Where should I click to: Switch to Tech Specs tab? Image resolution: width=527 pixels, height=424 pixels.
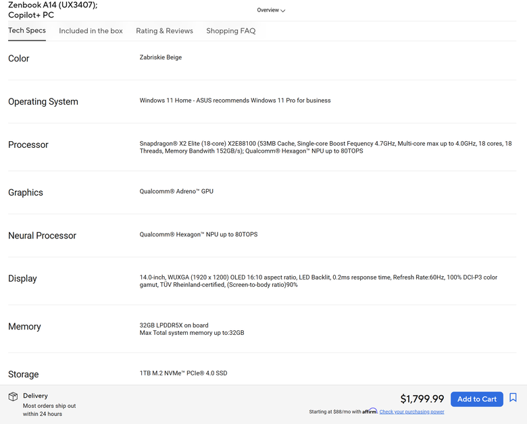[27, 30]
